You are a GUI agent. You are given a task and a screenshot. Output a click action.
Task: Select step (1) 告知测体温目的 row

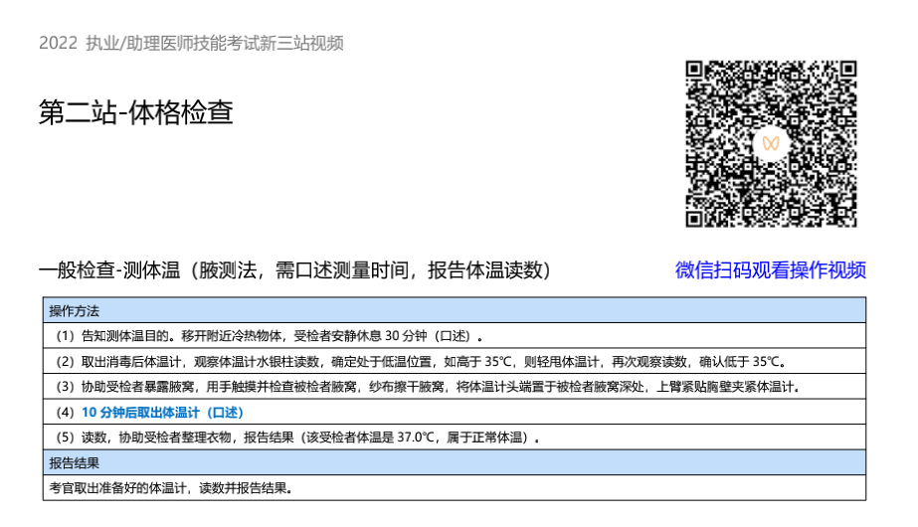(x=454, y=335)
